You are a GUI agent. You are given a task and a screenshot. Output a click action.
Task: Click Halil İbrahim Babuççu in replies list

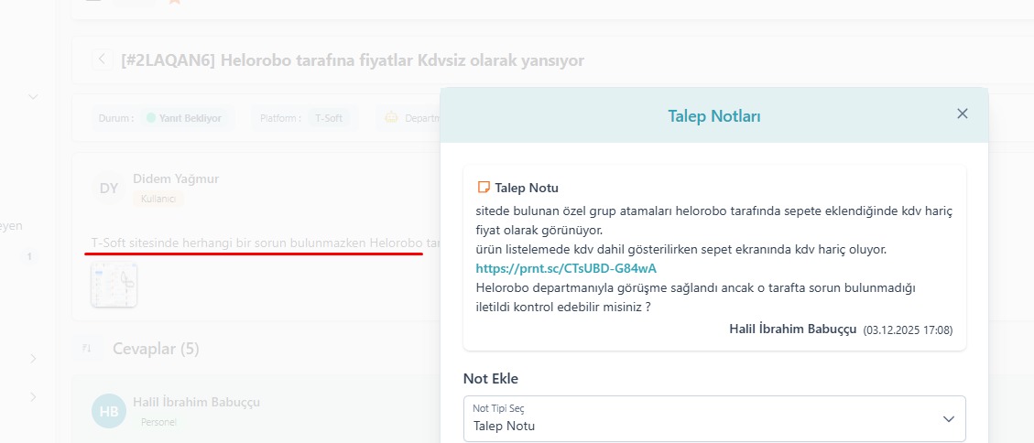196,402
